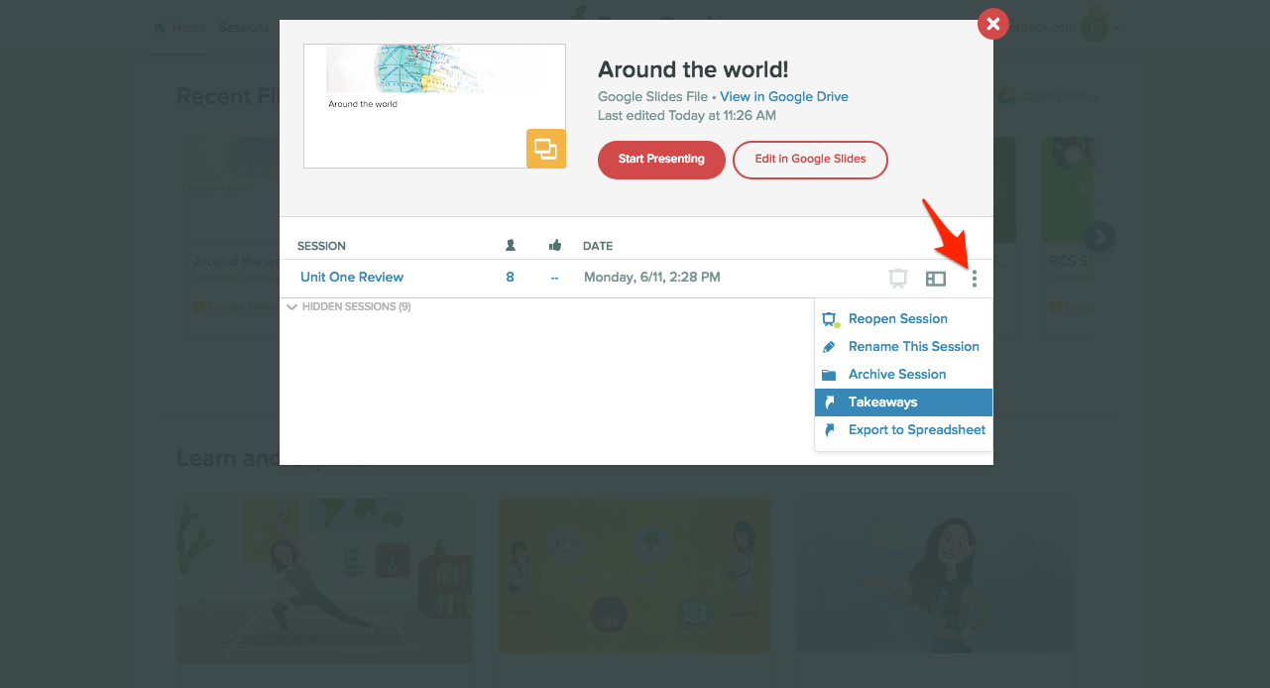Click the next arrow on Recent Files carousel

[1099, 237]
